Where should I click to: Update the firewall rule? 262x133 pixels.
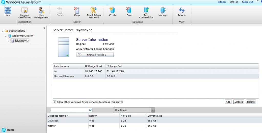click(239, 102)
